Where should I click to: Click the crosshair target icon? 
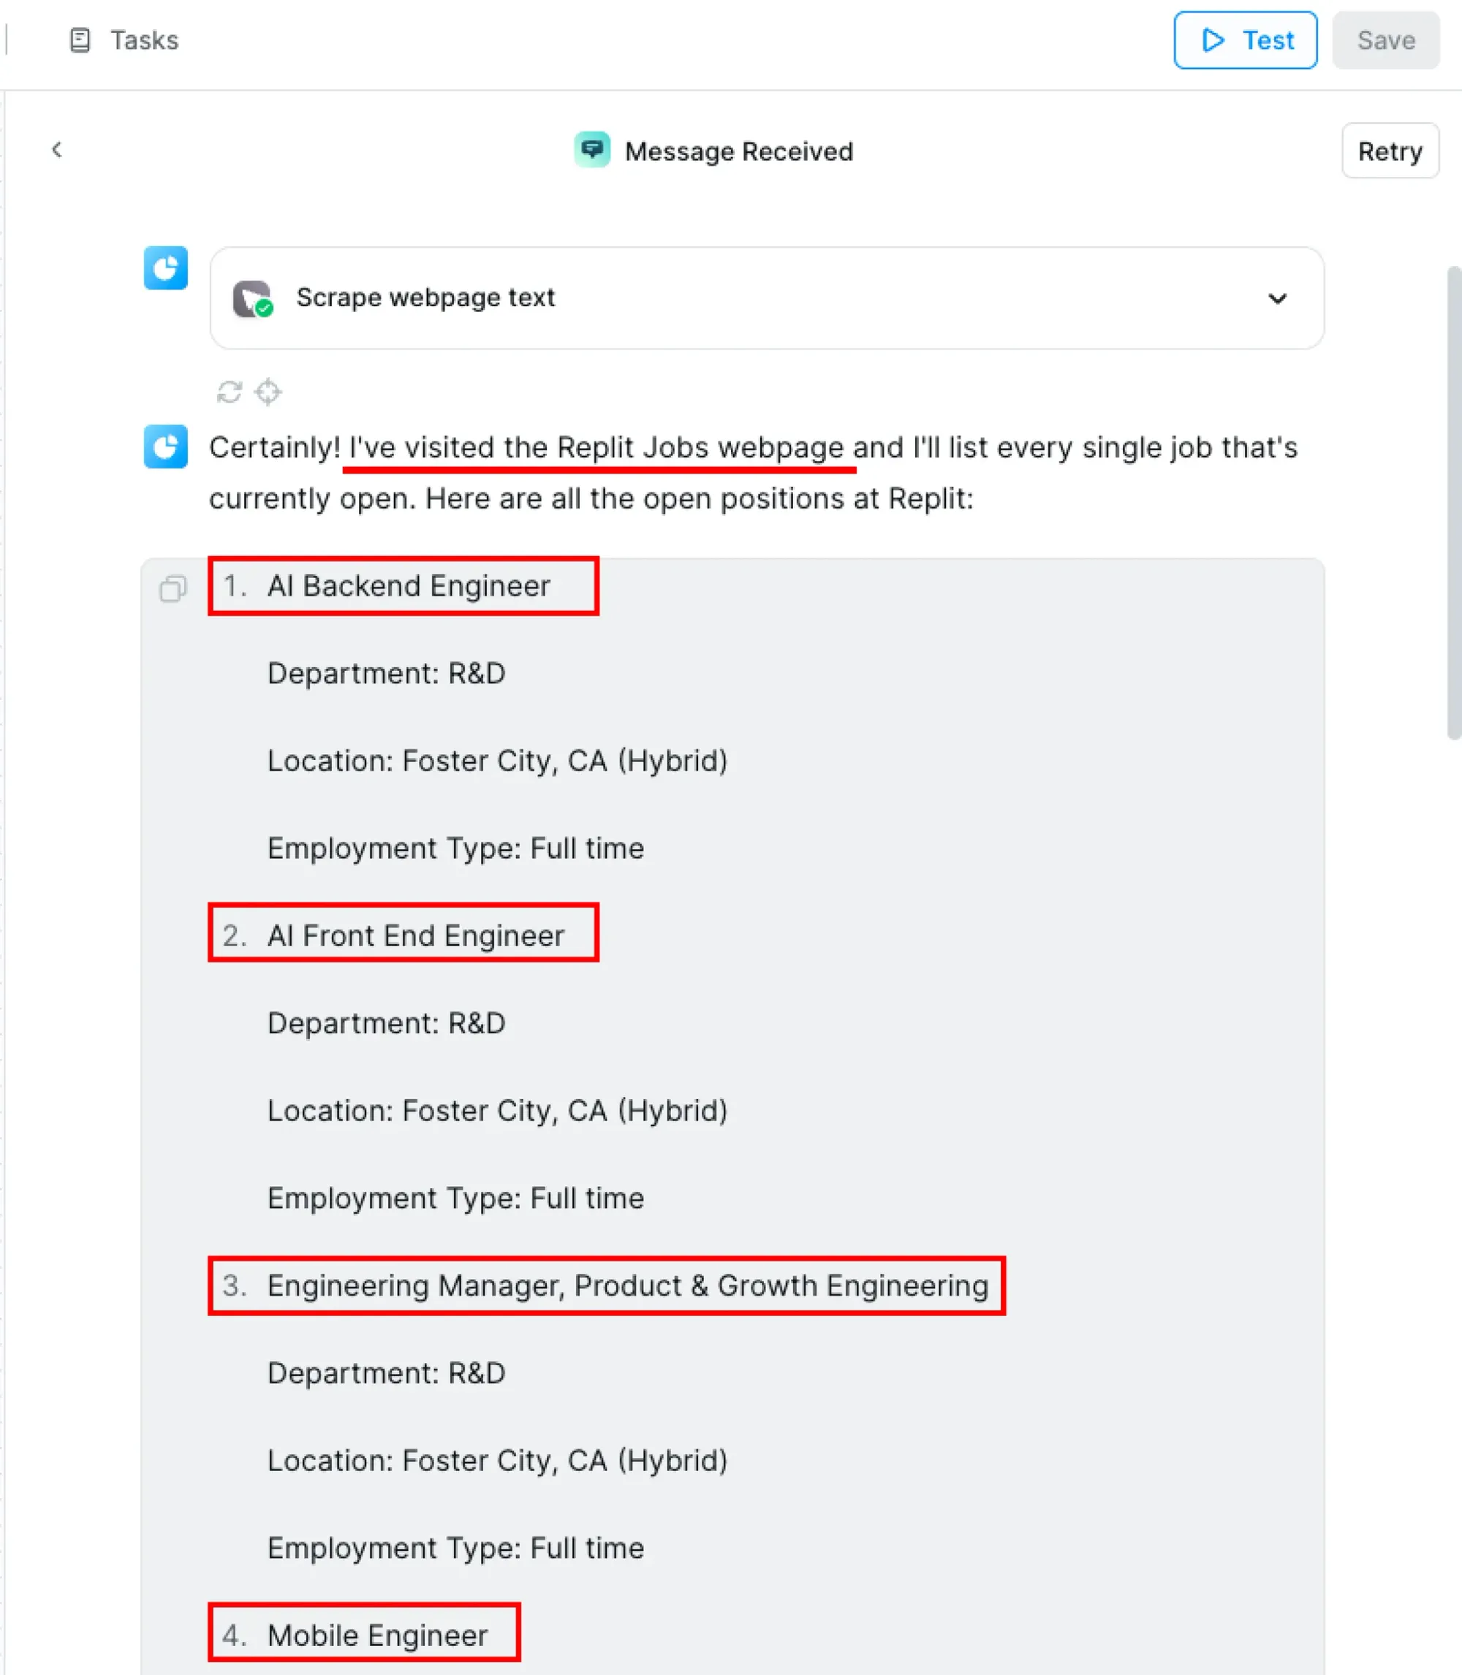[x=268, y=392]
